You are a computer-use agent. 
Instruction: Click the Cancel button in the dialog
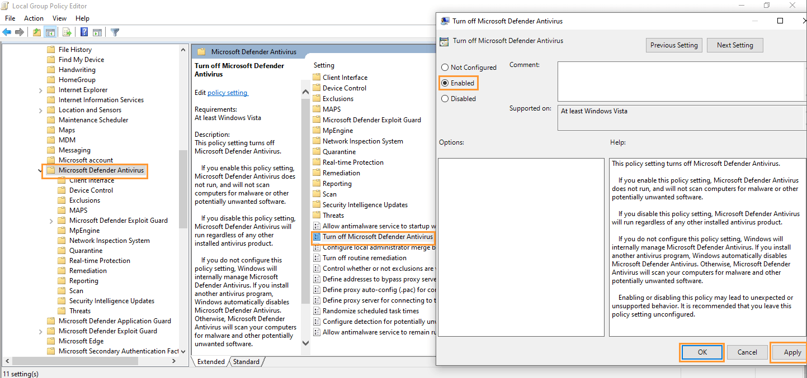[747, 352]
